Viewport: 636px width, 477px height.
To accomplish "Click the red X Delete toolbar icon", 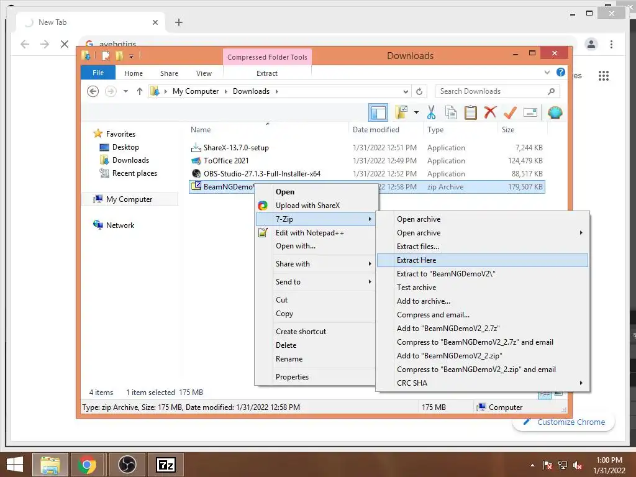I will 490,112.
